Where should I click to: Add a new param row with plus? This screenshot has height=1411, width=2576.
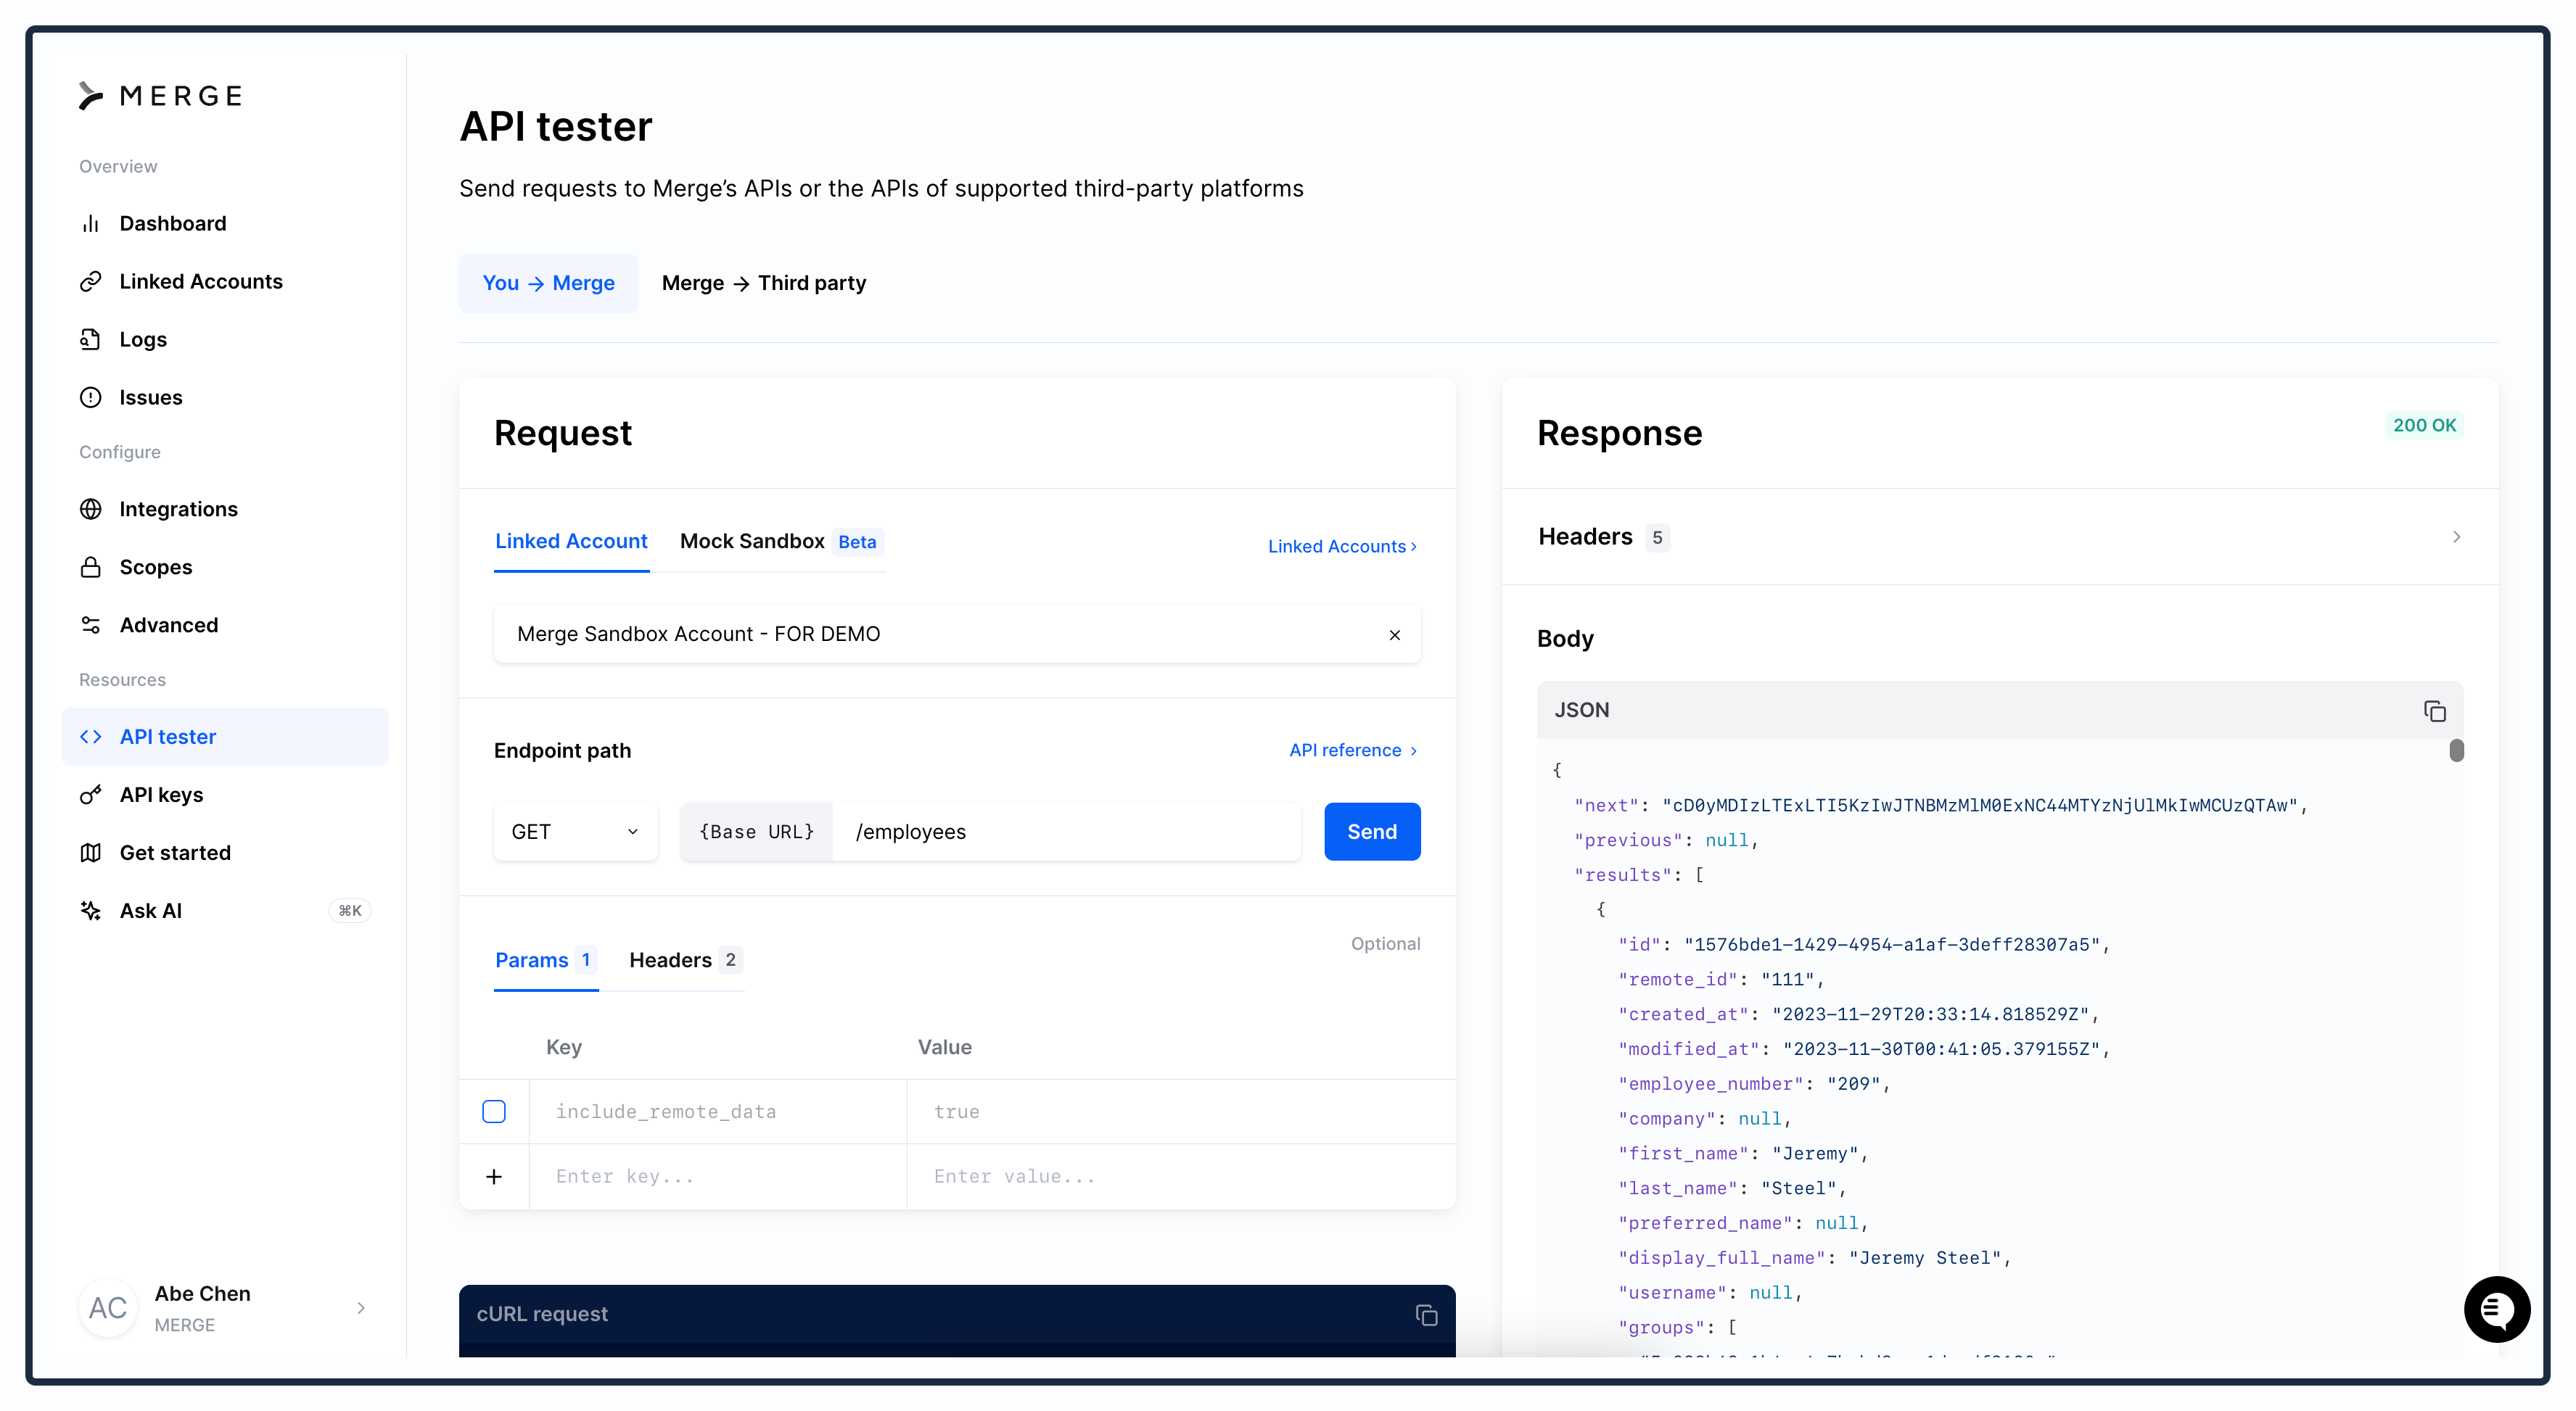point(494,1178)
